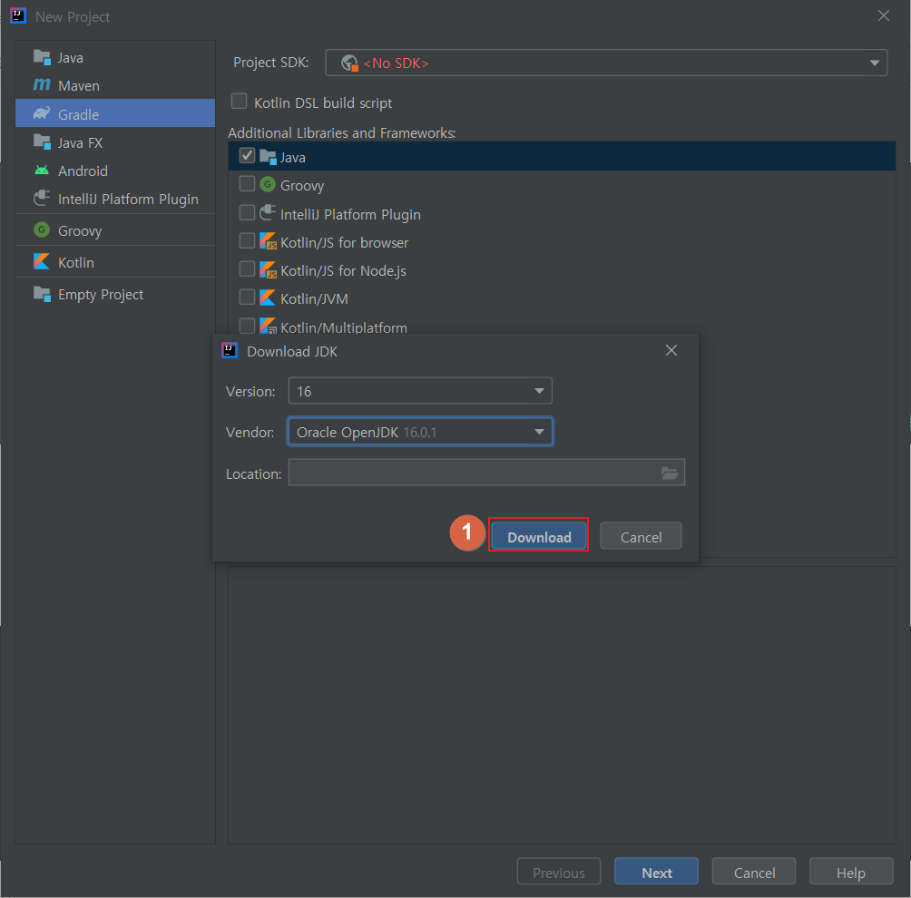The image size is (911, 898).
Task: Click the Previous button
Action: (558, 872)
